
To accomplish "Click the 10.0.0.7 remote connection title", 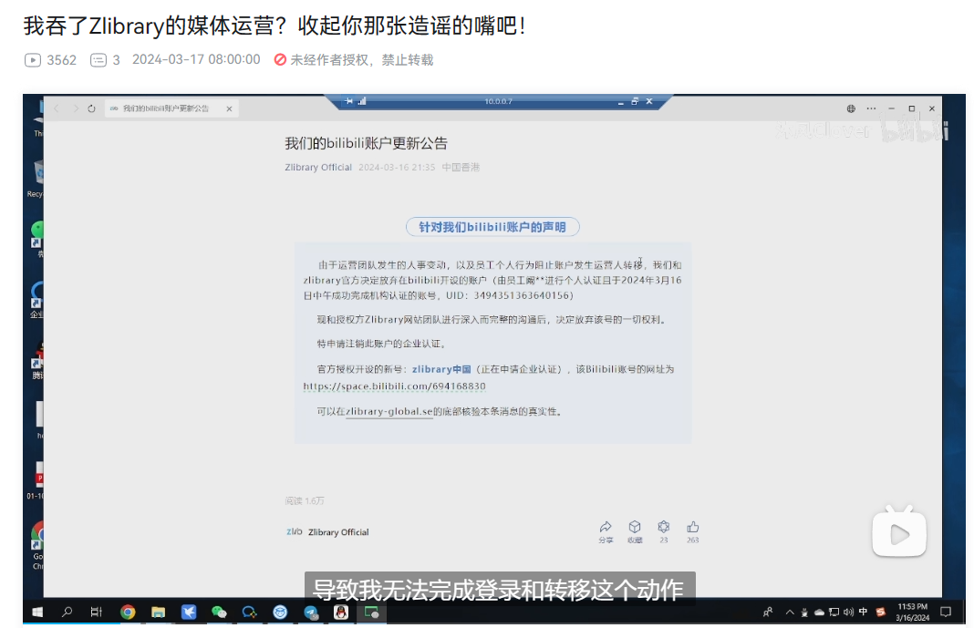I will tap(498, 101).
